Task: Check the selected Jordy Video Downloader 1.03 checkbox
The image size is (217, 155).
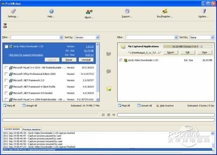Action: point(7,47)
